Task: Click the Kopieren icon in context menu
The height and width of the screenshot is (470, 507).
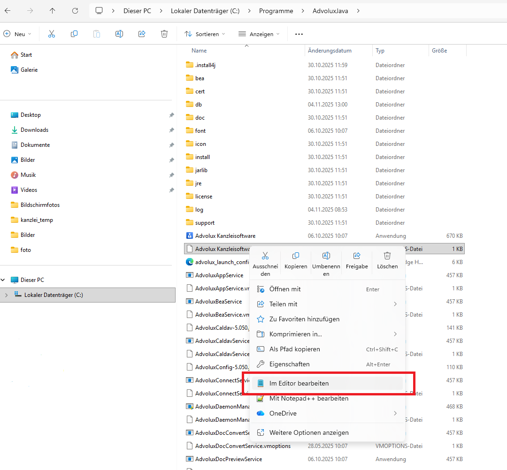Action: pyautogui.click(x=296, y=256)
